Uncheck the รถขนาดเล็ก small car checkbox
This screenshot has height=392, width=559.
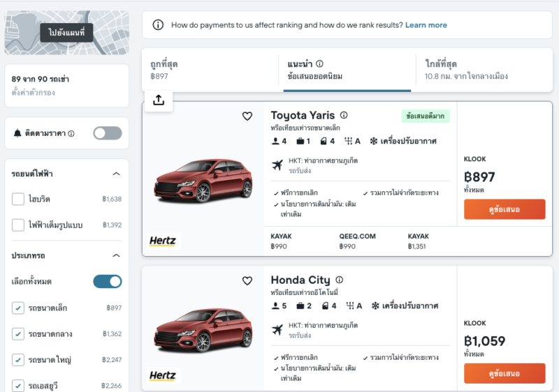click(18, 308)
